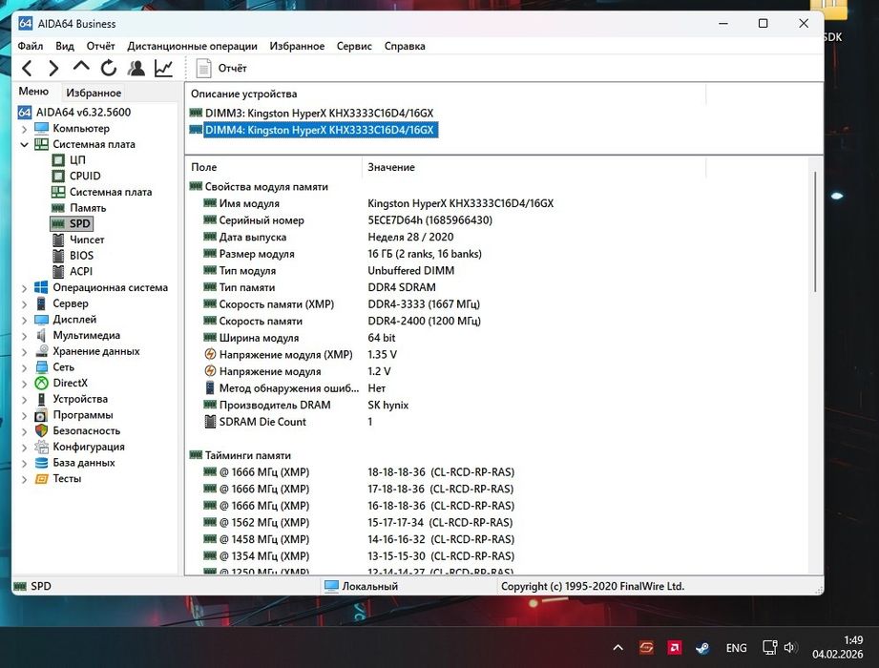Screen dimensions: 879x668
Task: Select the CPUID item in the tree
Action: point(85,176)
